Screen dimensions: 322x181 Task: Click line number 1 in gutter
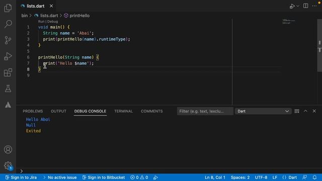point(28,27)
